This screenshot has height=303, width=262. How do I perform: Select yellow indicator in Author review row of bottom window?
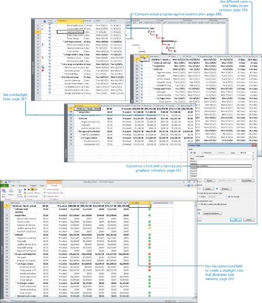[x=149, y=228]
